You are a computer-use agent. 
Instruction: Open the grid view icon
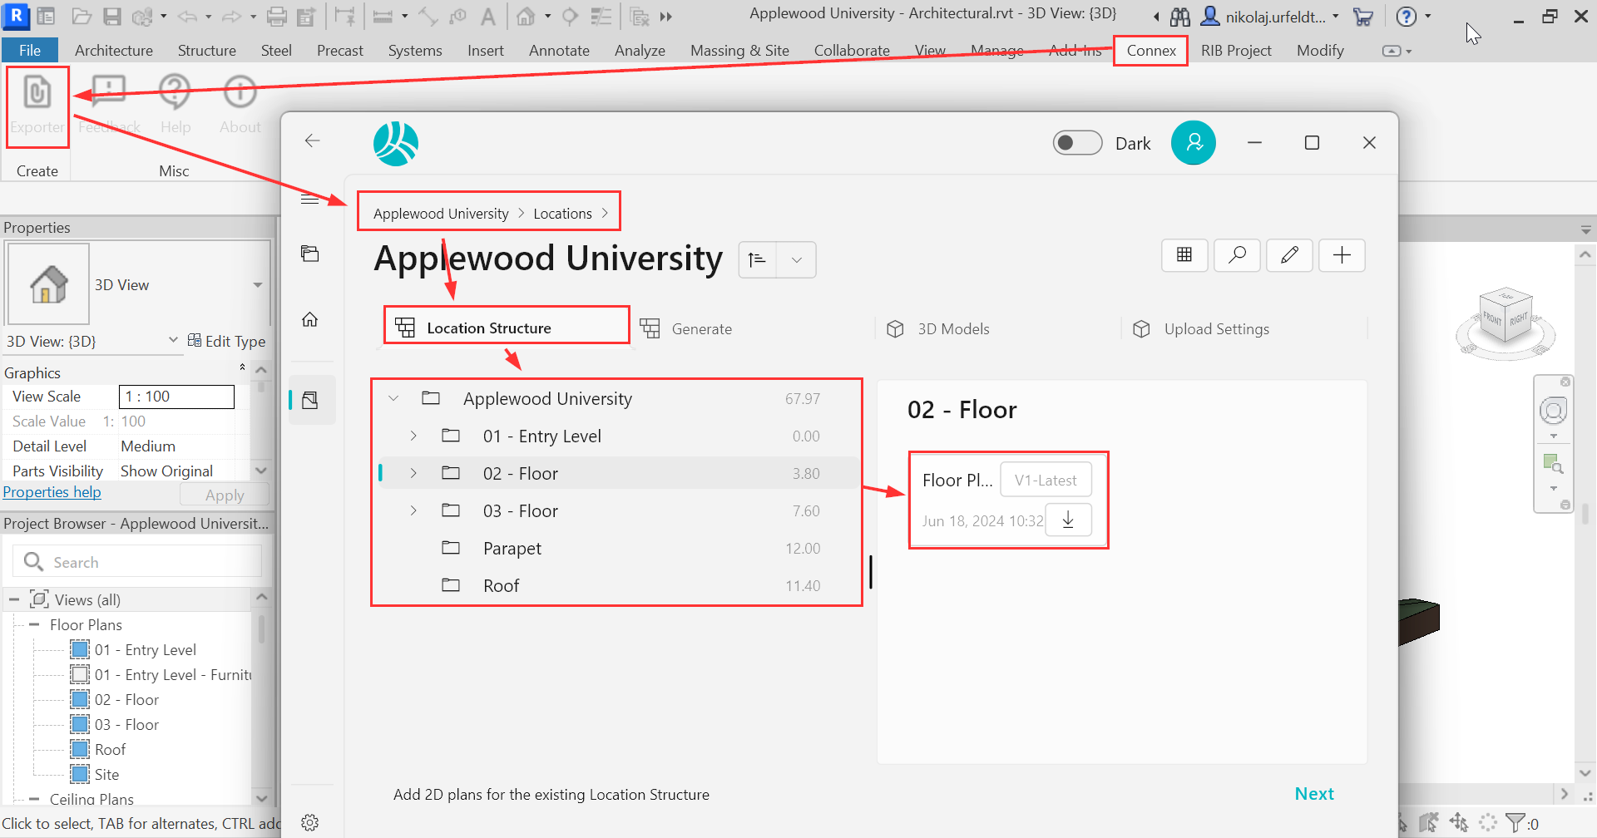click(1184, 255)
